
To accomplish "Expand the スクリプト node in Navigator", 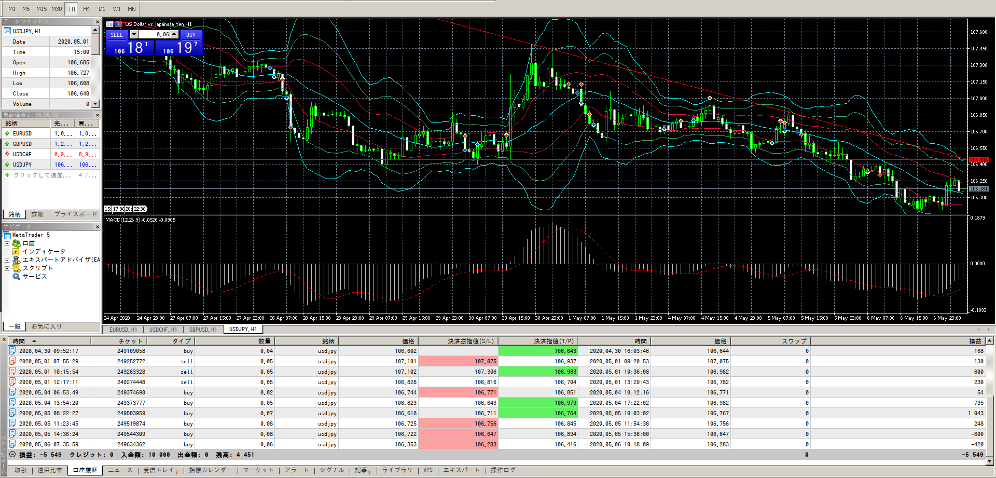I will [x=7, y=268].
